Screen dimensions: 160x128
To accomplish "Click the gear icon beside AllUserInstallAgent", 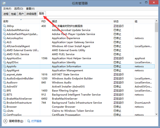I will tap(4, 46).
